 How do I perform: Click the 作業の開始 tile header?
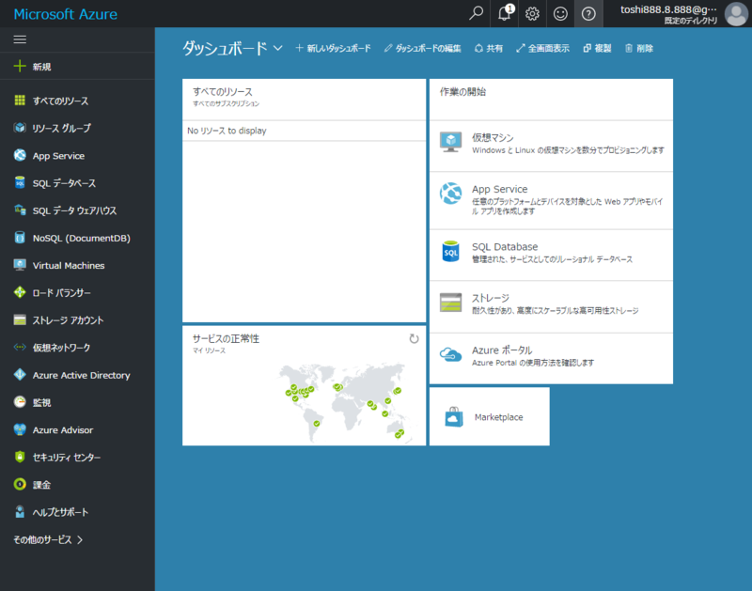point(462,91)
